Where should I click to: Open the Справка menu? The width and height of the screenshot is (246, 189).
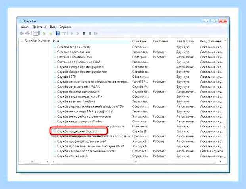click(65, 27)
